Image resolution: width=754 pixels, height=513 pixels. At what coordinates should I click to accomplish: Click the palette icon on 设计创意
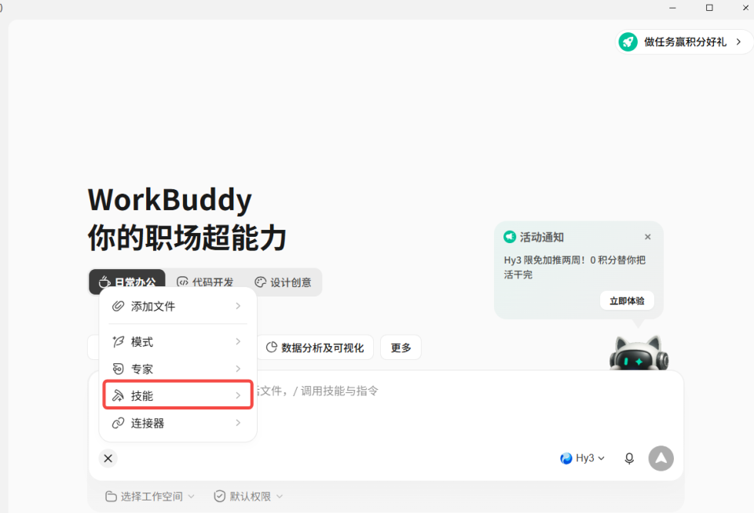click(260, 282)
